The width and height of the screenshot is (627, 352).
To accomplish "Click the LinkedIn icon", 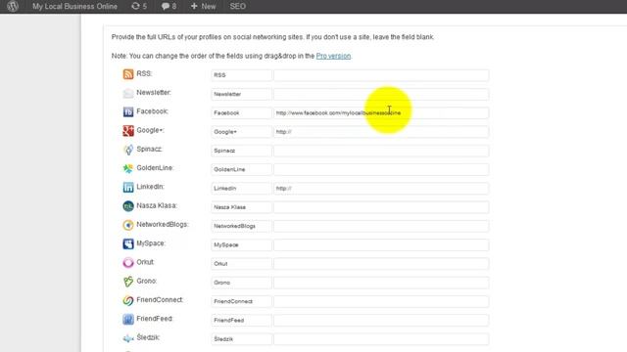I will 128,187.
